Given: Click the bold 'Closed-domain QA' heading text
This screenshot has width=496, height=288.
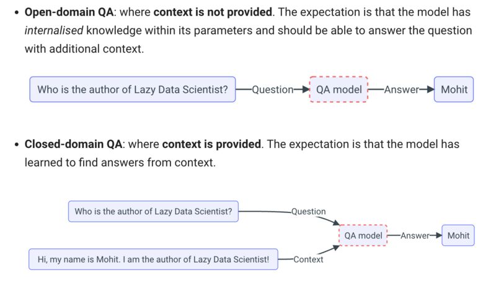Looking at the screenshot, I should [73, 144].
